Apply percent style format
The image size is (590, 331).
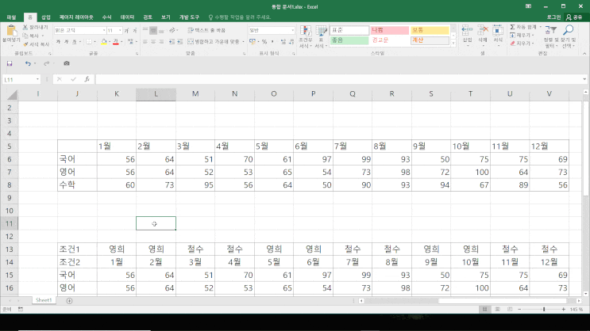click(x=264, y=42)
